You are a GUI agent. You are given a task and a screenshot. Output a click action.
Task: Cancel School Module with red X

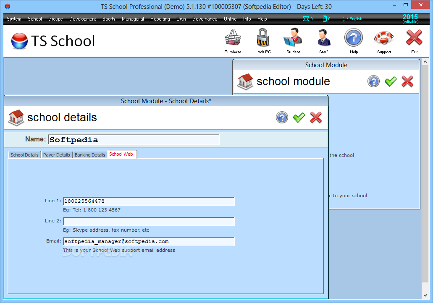(x=407, y=81)
